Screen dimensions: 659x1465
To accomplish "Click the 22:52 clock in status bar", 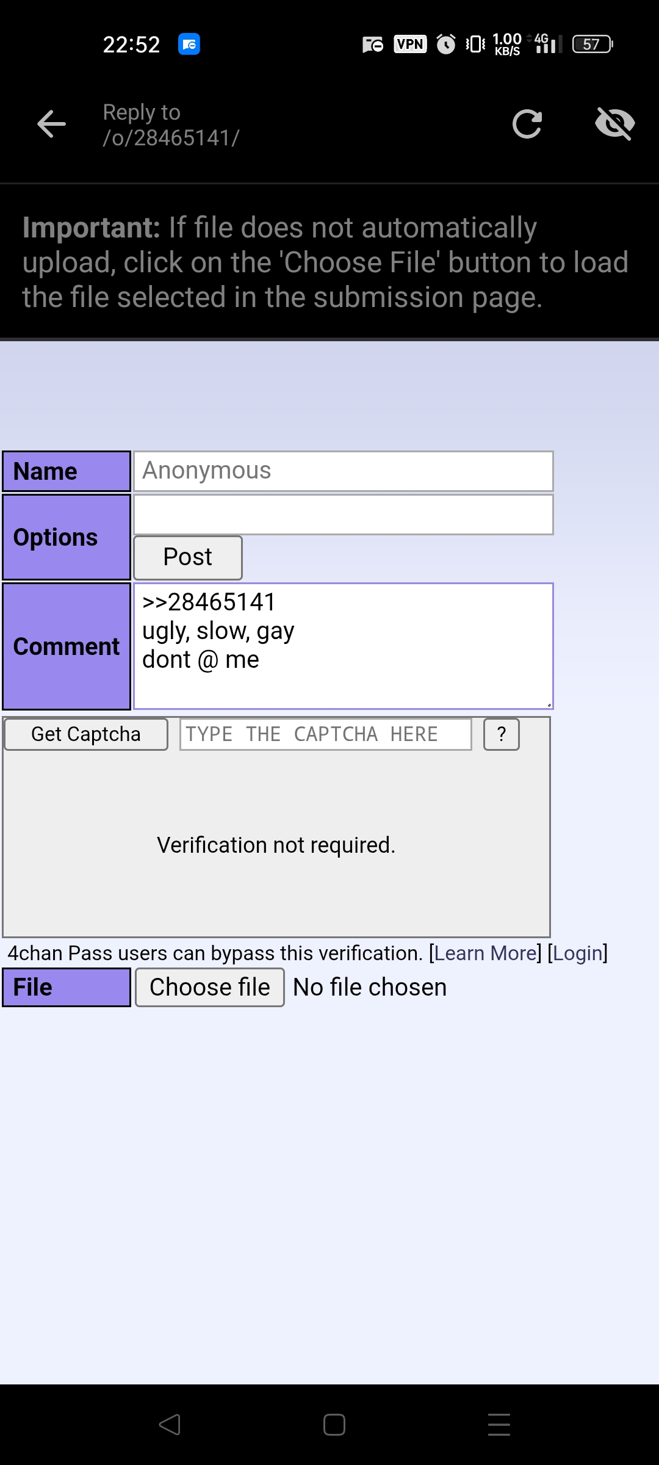I will click(131, 44).
